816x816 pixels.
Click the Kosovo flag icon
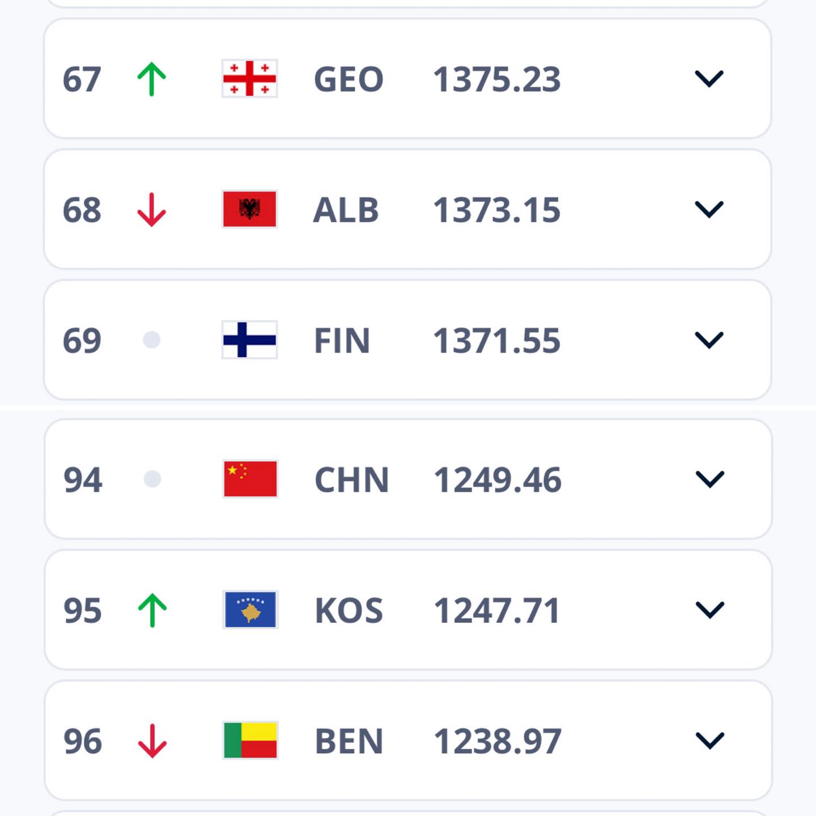point(250,610)
